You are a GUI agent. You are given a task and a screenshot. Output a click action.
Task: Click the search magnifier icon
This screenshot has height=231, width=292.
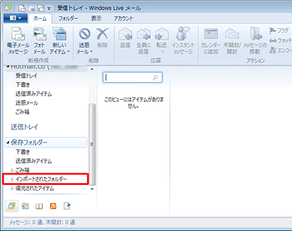point(155,78)
